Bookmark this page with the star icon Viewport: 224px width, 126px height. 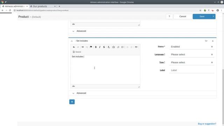[200, 10]
